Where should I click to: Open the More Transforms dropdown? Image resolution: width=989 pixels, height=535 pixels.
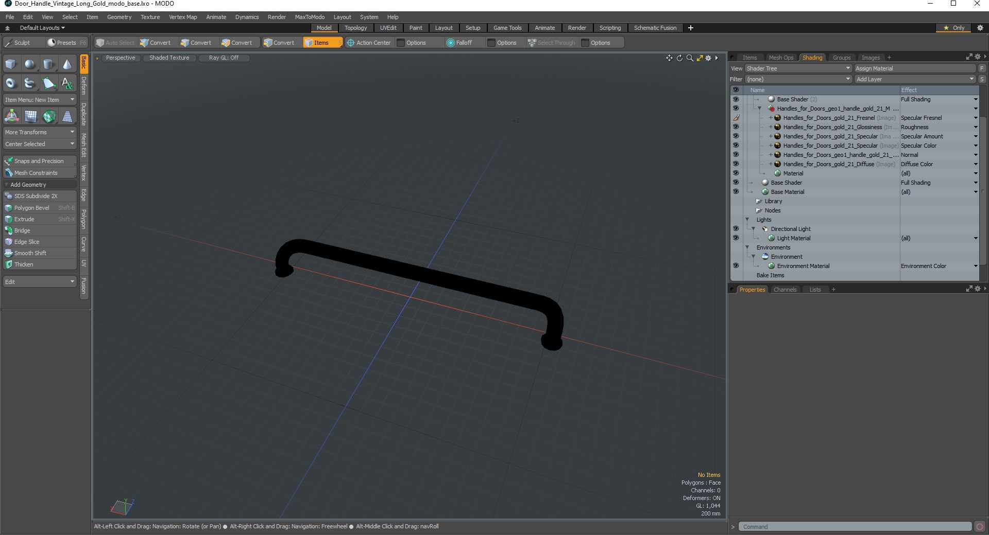40,132
